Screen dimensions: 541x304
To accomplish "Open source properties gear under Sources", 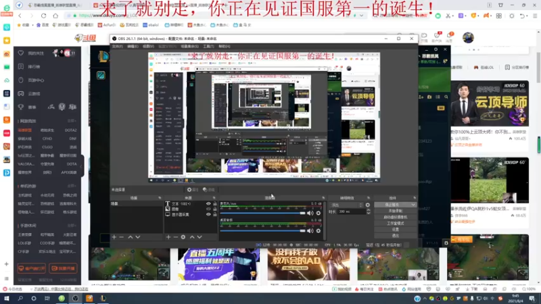I will (x=183, y=237).
